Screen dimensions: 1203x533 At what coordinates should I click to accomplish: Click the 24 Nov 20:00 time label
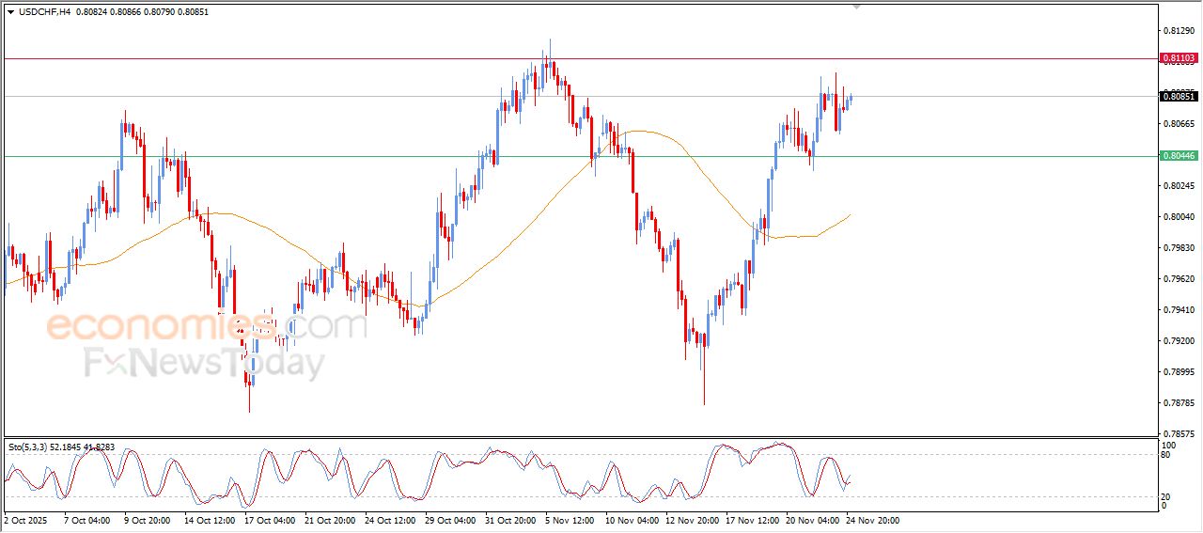click(x=873, y=520)
